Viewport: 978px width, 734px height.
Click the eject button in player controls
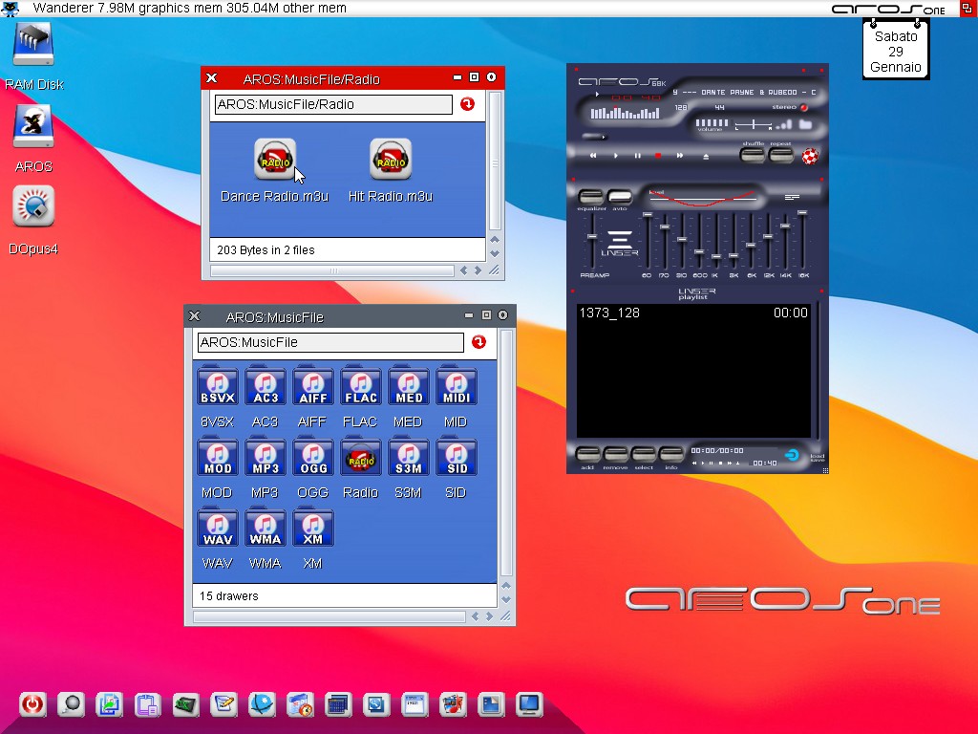coord(706,155)
